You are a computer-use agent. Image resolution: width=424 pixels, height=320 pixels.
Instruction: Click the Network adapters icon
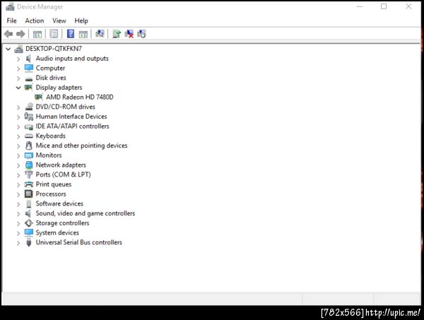click(x=29, y=165)
